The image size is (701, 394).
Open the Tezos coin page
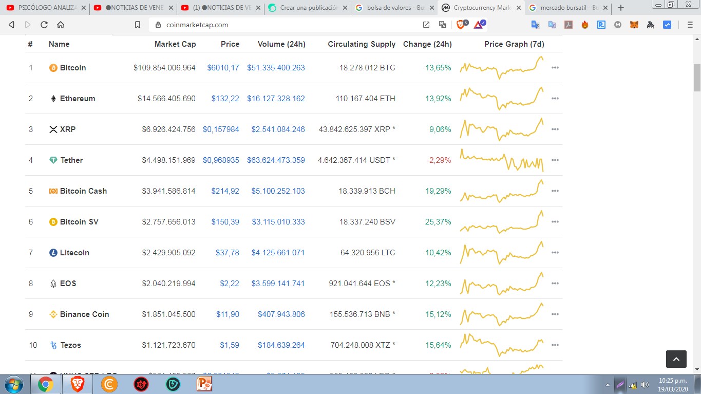tap(71, 345)
